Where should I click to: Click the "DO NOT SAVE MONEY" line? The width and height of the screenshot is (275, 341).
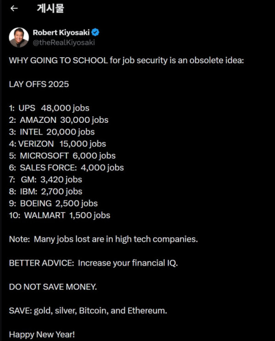(x=53, y=287)
